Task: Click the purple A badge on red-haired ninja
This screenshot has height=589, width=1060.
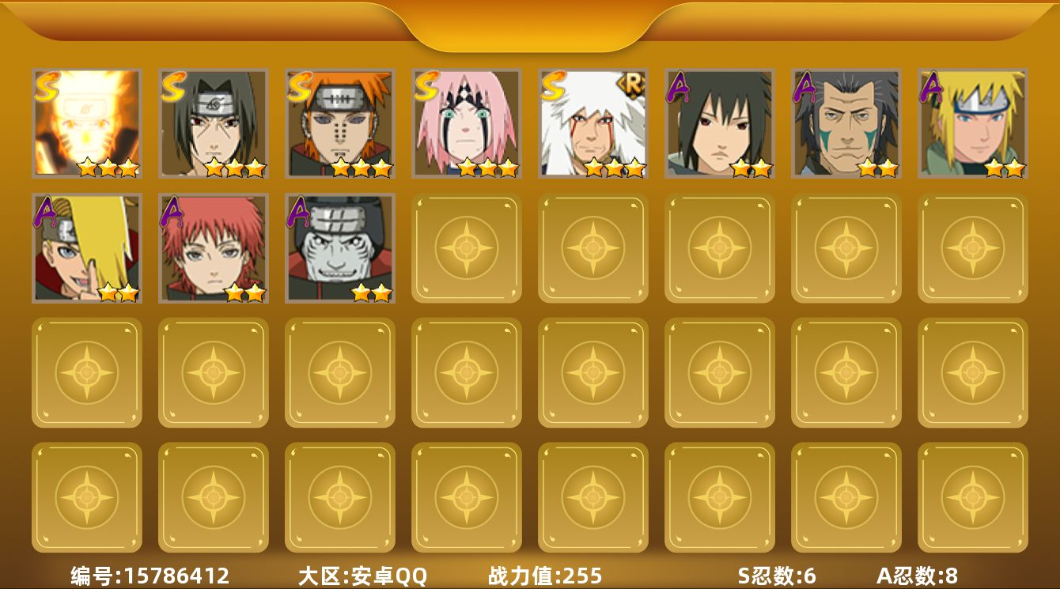Action: (x=172, y=212)
